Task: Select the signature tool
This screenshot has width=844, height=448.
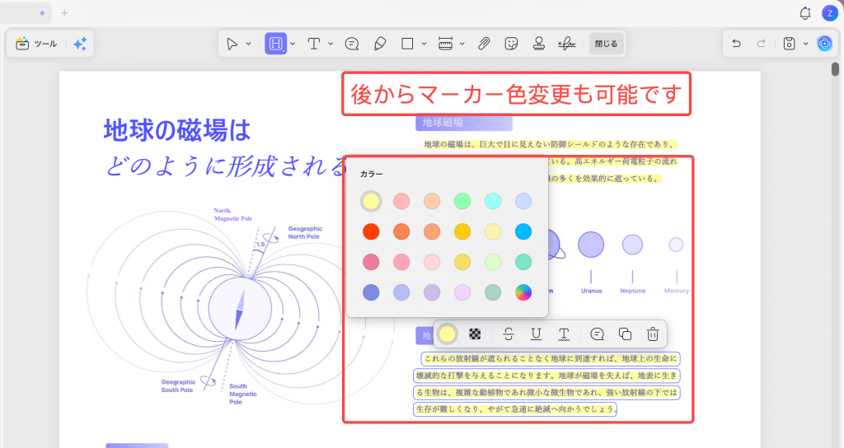Action: pos(566,44)
